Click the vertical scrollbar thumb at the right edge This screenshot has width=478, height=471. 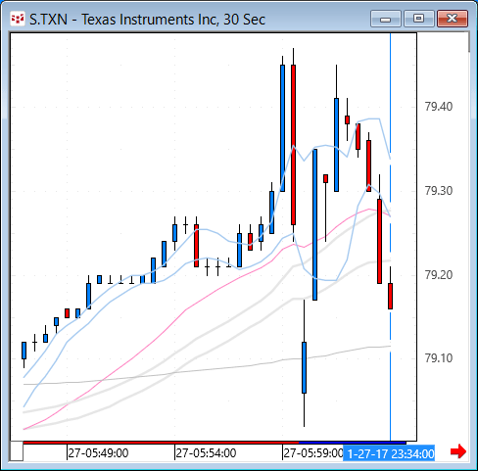click(x=469, y=42)
